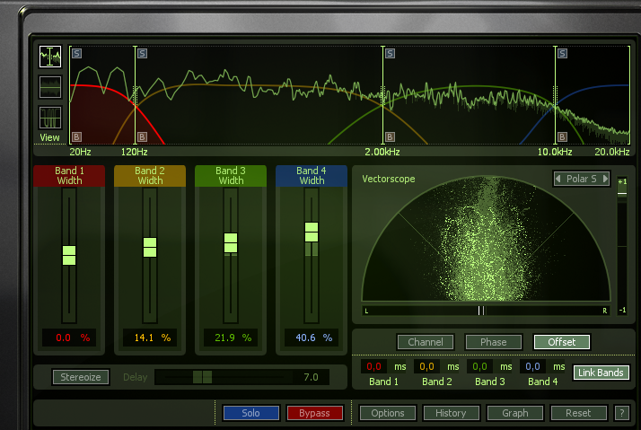The height and width of the screenshot is (430, 641).
Task: Switch to the Channel tab
Action: coord(426,342)
